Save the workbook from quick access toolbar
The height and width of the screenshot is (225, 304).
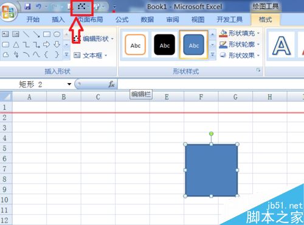pos(27,7)
